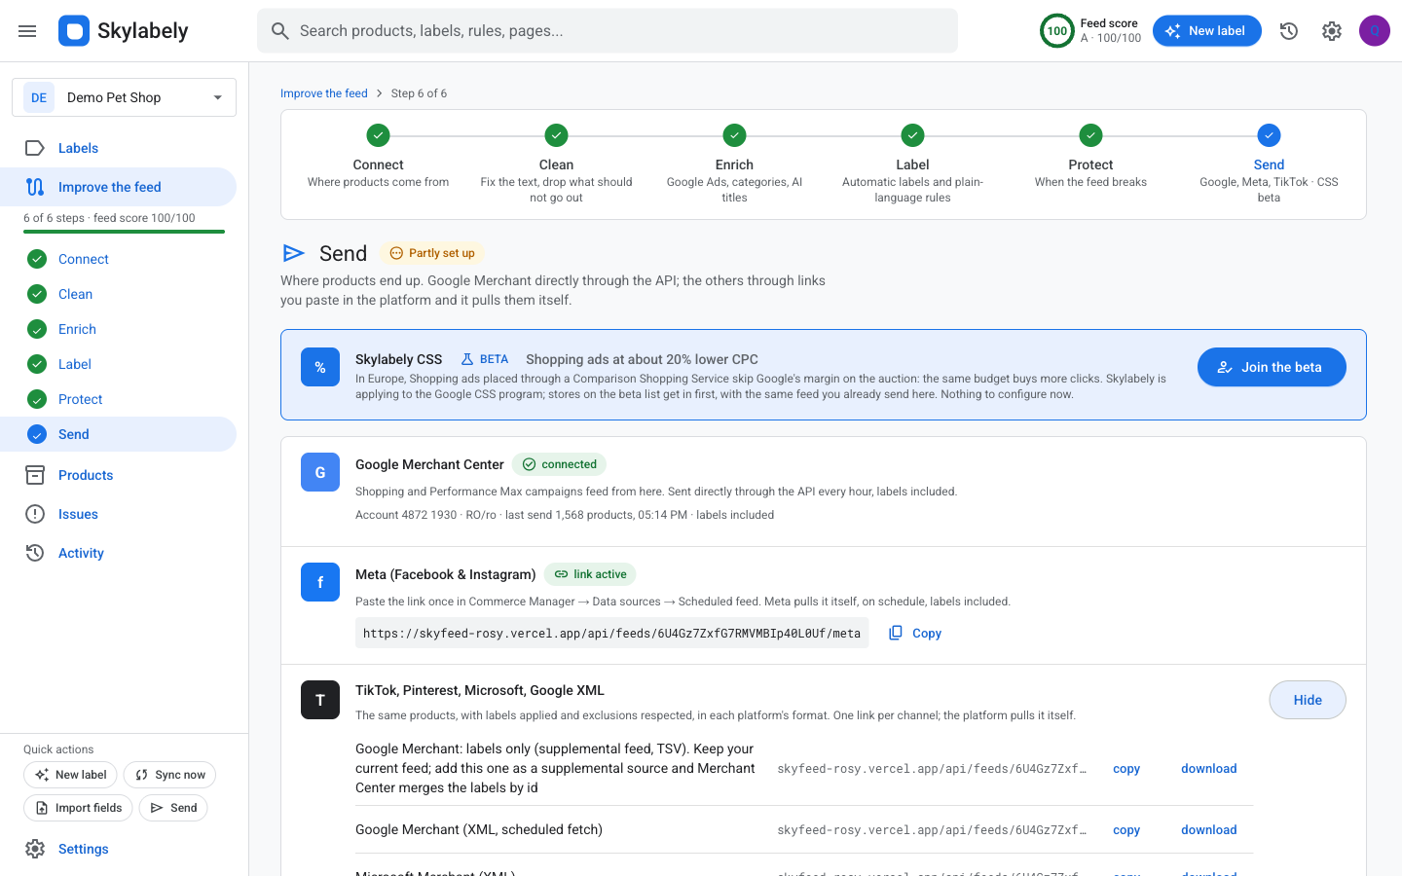Select Send step in sidebar
Screen dimensions: 1402x876
pyautogui.click(x=118, y=434)
